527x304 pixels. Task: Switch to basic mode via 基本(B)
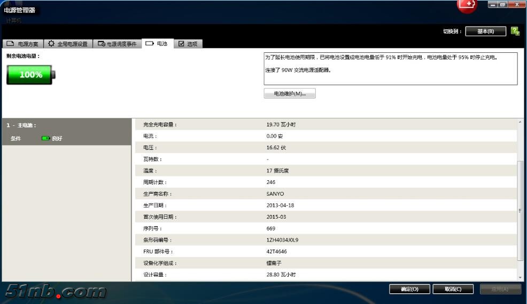click(485, 31)
